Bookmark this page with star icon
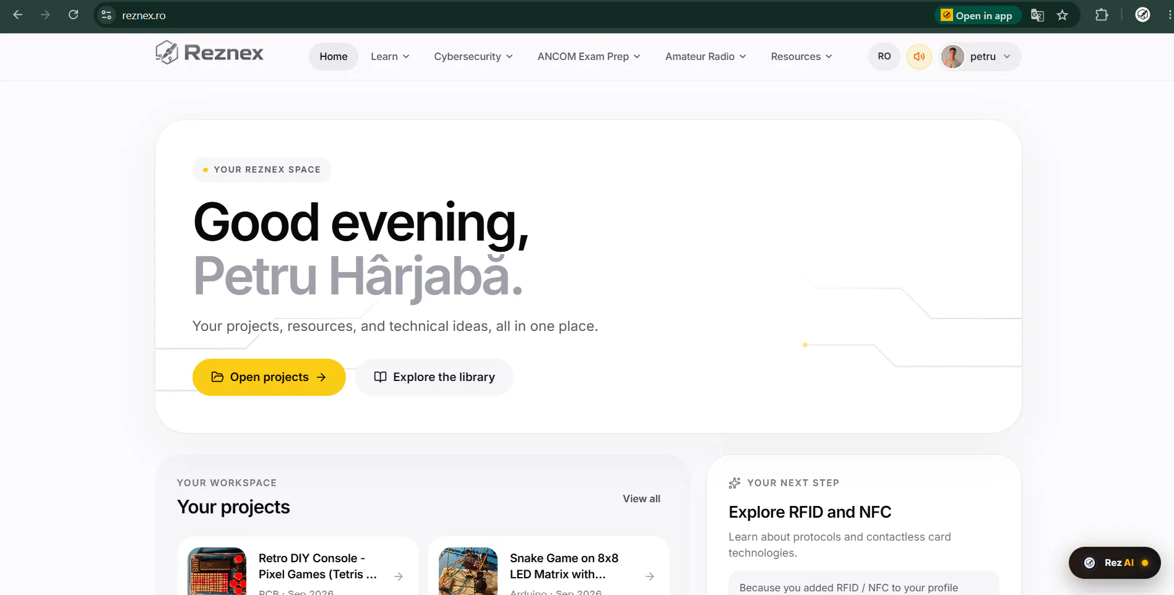Image resolution: width=1174 pixels, height=595 pixels. pos(1063,15)
